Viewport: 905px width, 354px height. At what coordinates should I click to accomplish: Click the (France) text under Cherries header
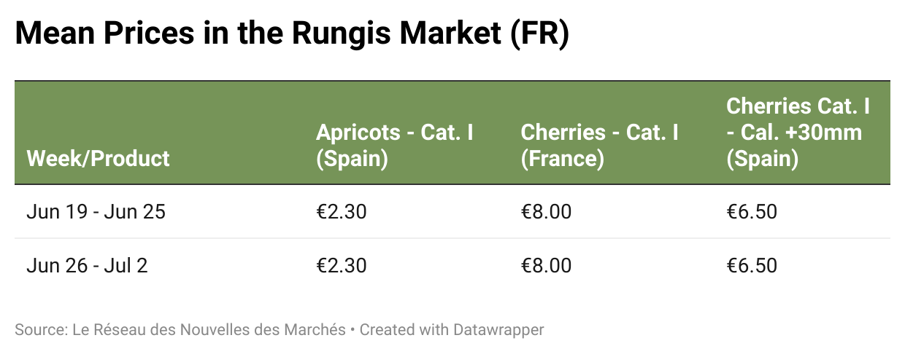pyautogui.click(x=563, y=159)
